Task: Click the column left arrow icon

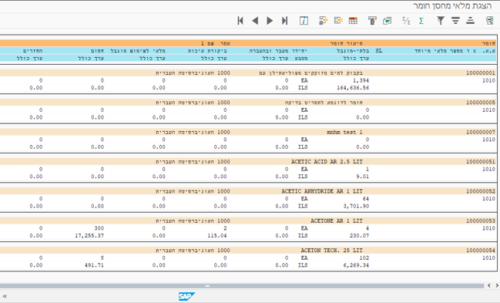Action: click(255, 21)
